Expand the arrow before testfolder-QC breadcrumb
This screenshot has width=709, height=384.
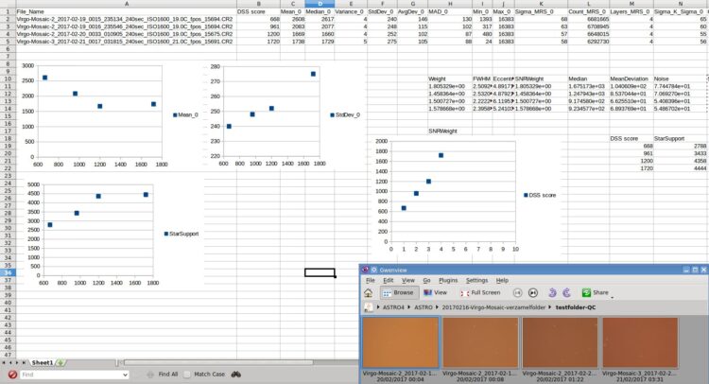(x=550, y=307)
